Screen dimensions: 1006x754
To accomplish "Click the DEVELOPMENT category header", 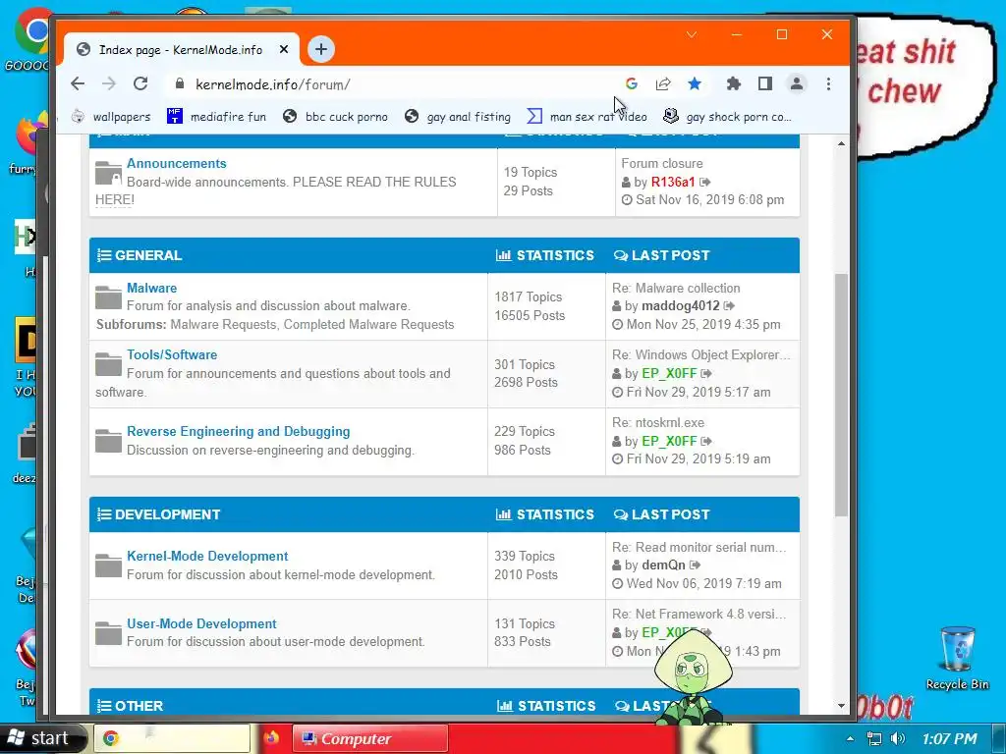I will click(167, 514).
